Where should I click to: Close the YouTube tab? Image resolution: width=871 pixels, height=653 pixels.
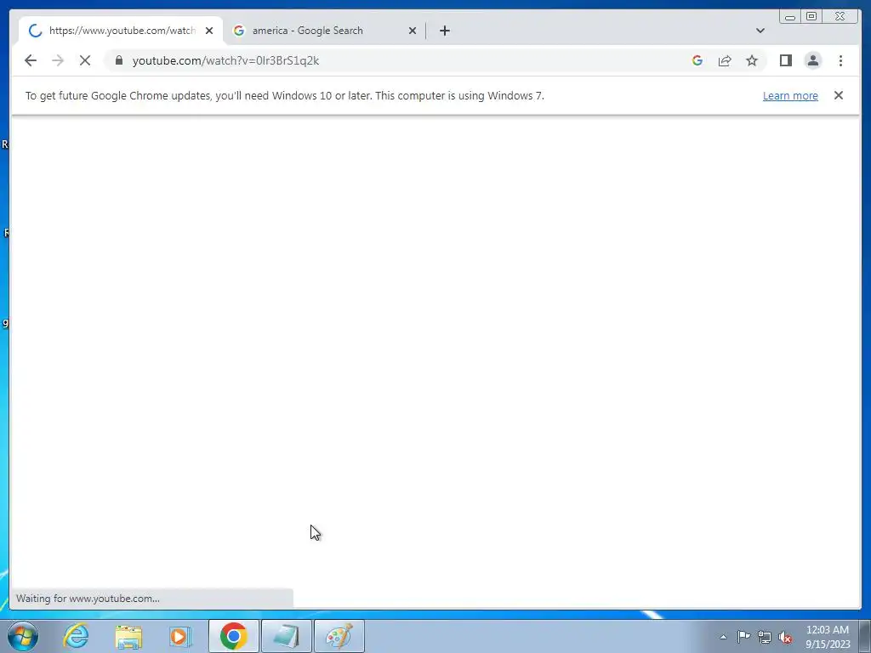click(209, 31)
